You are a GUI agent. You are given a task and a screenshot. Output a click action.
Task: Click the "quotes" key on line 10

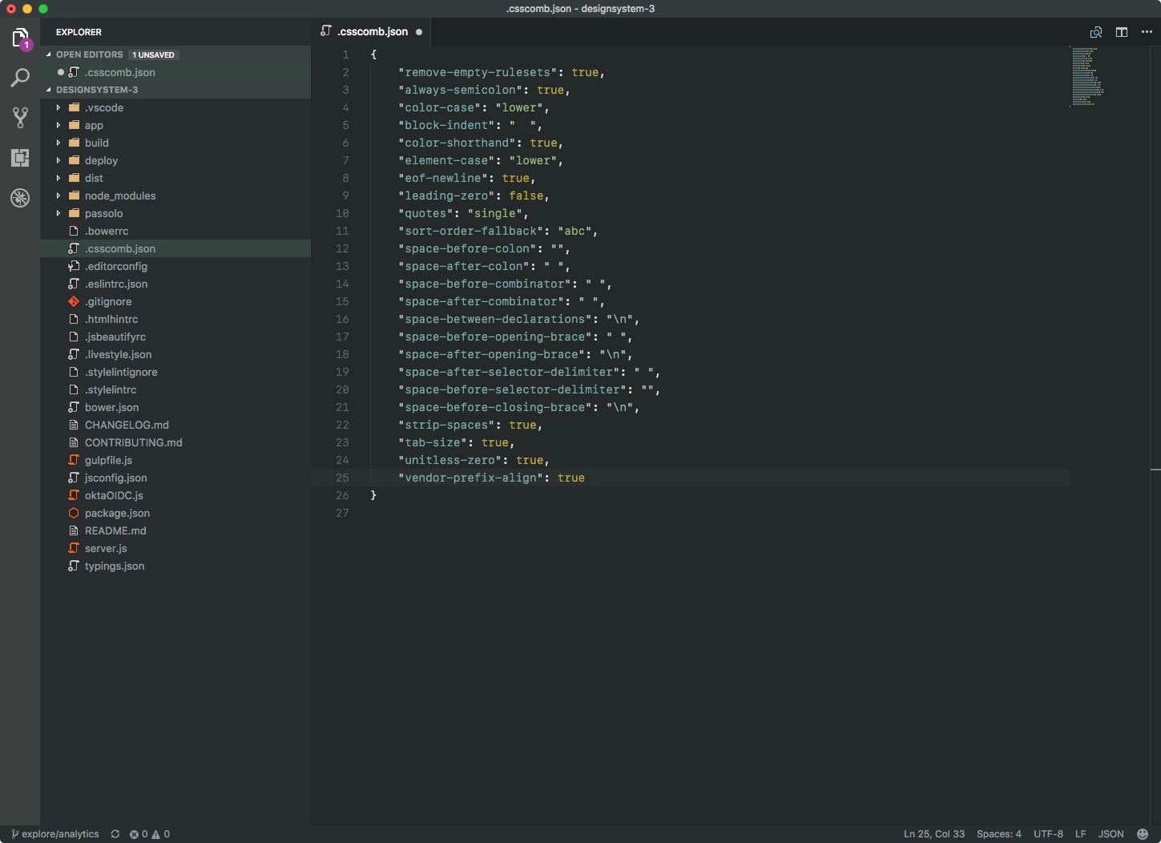(x=425, y=213)
